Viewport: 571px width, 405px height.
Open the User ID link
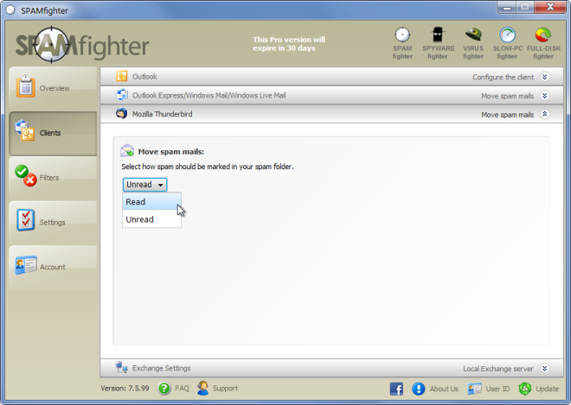(x=497, y=389)
